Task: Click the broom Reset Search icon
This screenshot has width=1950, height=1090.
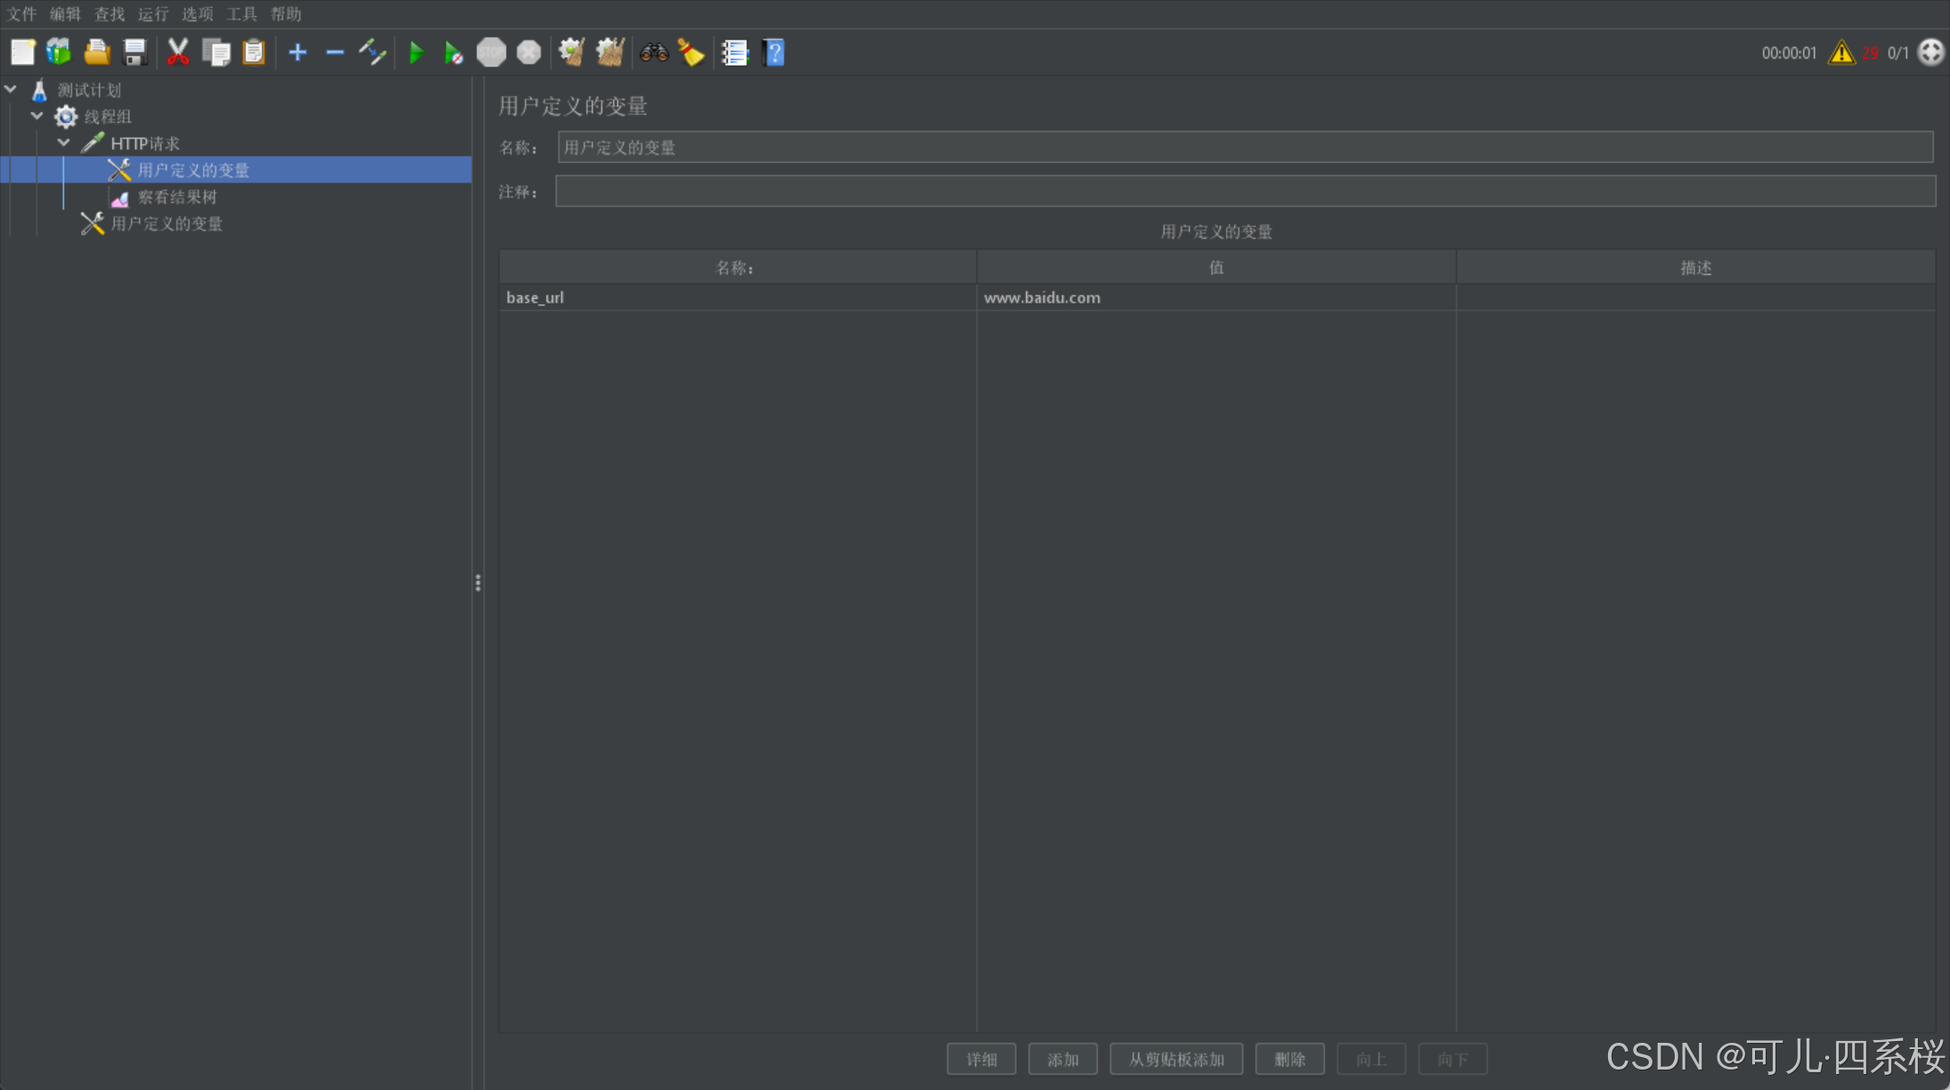Action: click(691, 52)
